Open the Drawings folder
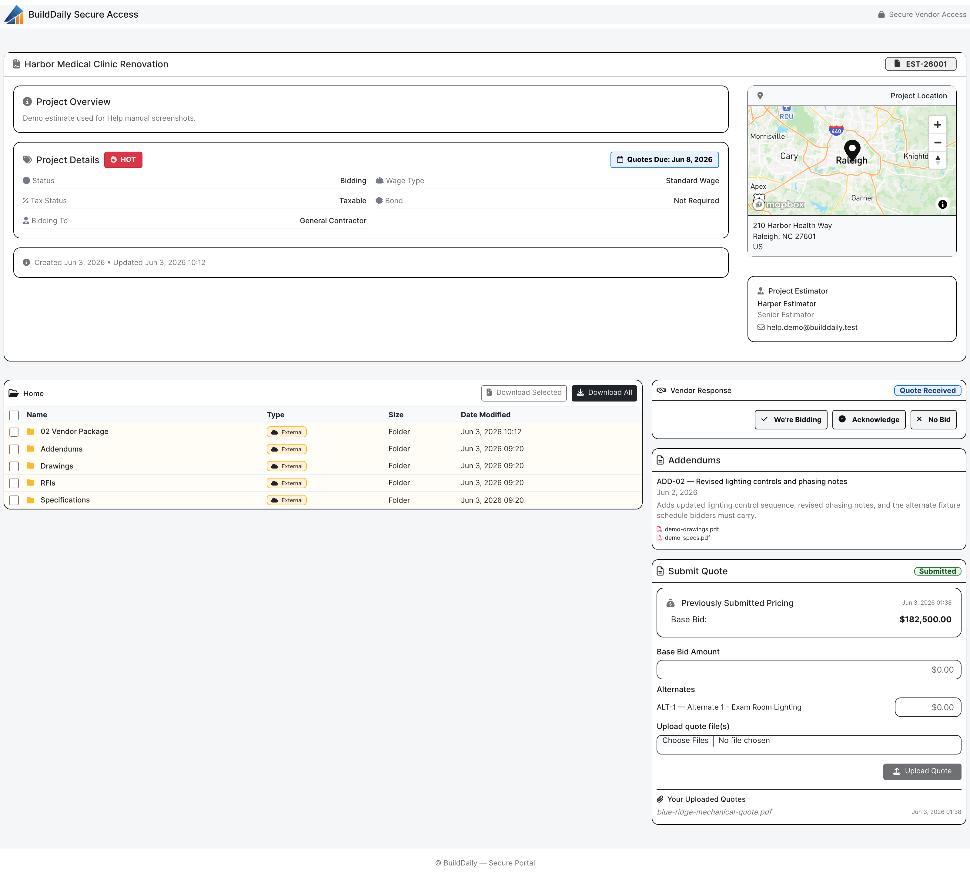The width and height of the screenshot is (970, 877). (57, 465)
